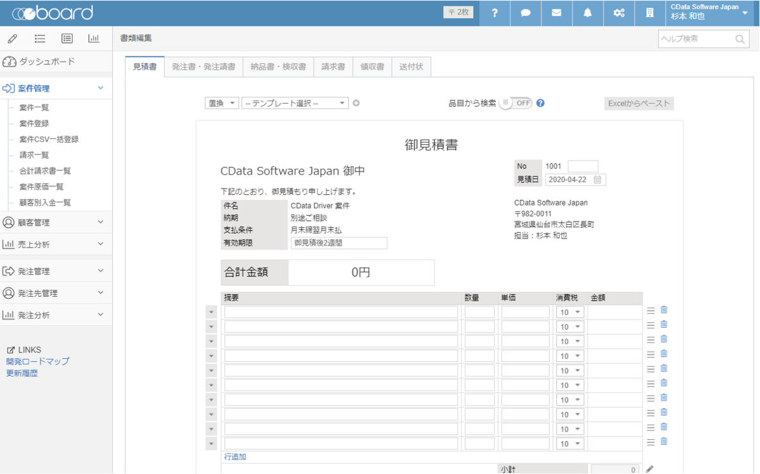760x474 pixels.
Task: Switch to the 送付状 tab
Action: click(412, 66)
